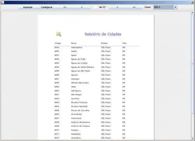Click the code 4650 cell
Image resolution: width=195 pixels, height=141 pixels.
[x=57, y=51]
